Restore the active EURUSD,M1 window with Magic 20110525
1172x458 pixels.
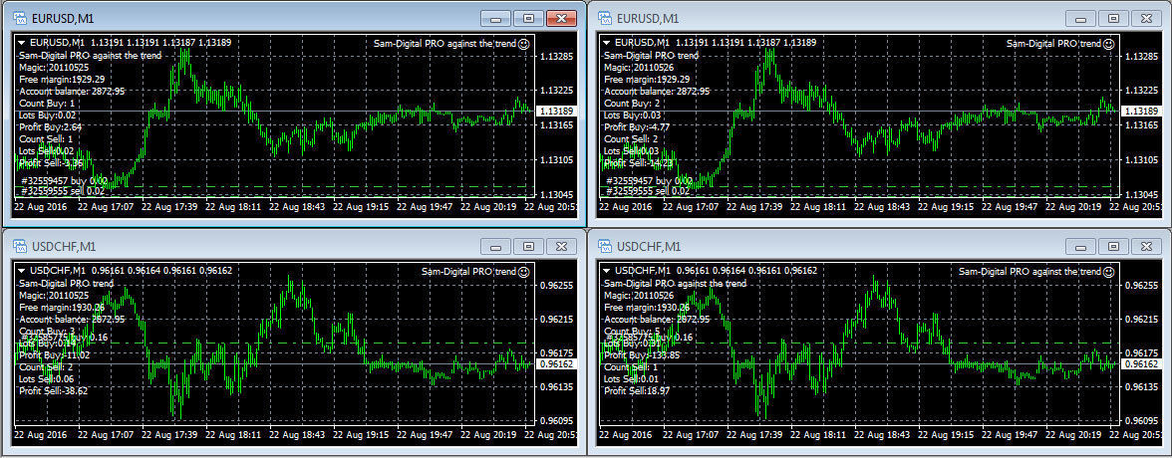528,19
